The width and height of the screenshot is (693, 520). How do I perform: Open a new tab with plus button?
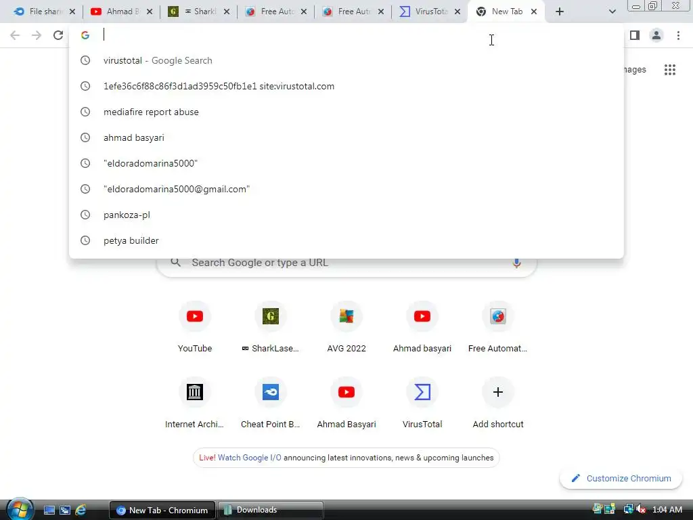560,12
